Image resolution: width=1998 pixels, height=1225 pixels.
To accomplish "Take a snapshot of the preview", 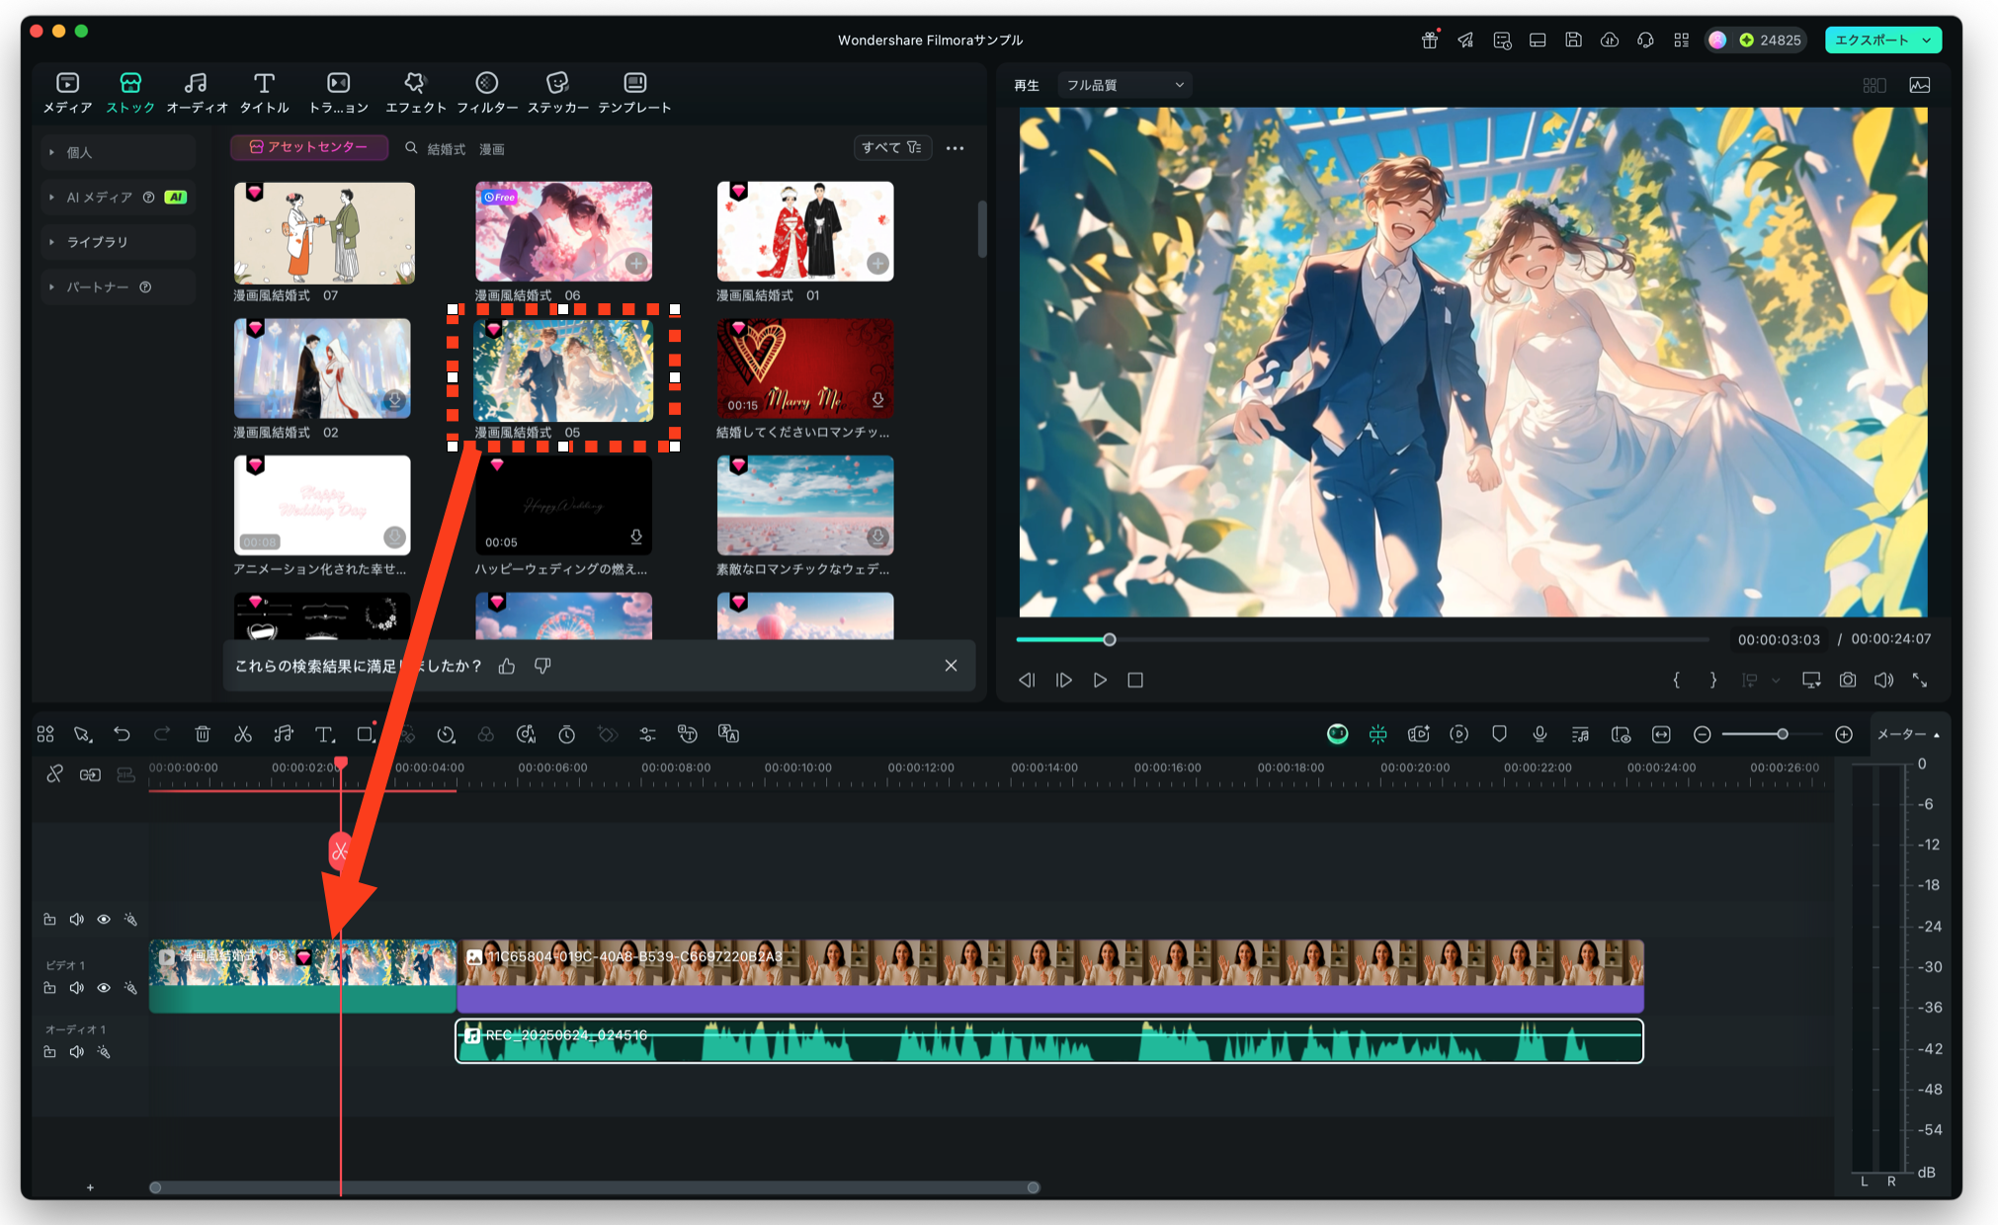I will point(1848,681).
